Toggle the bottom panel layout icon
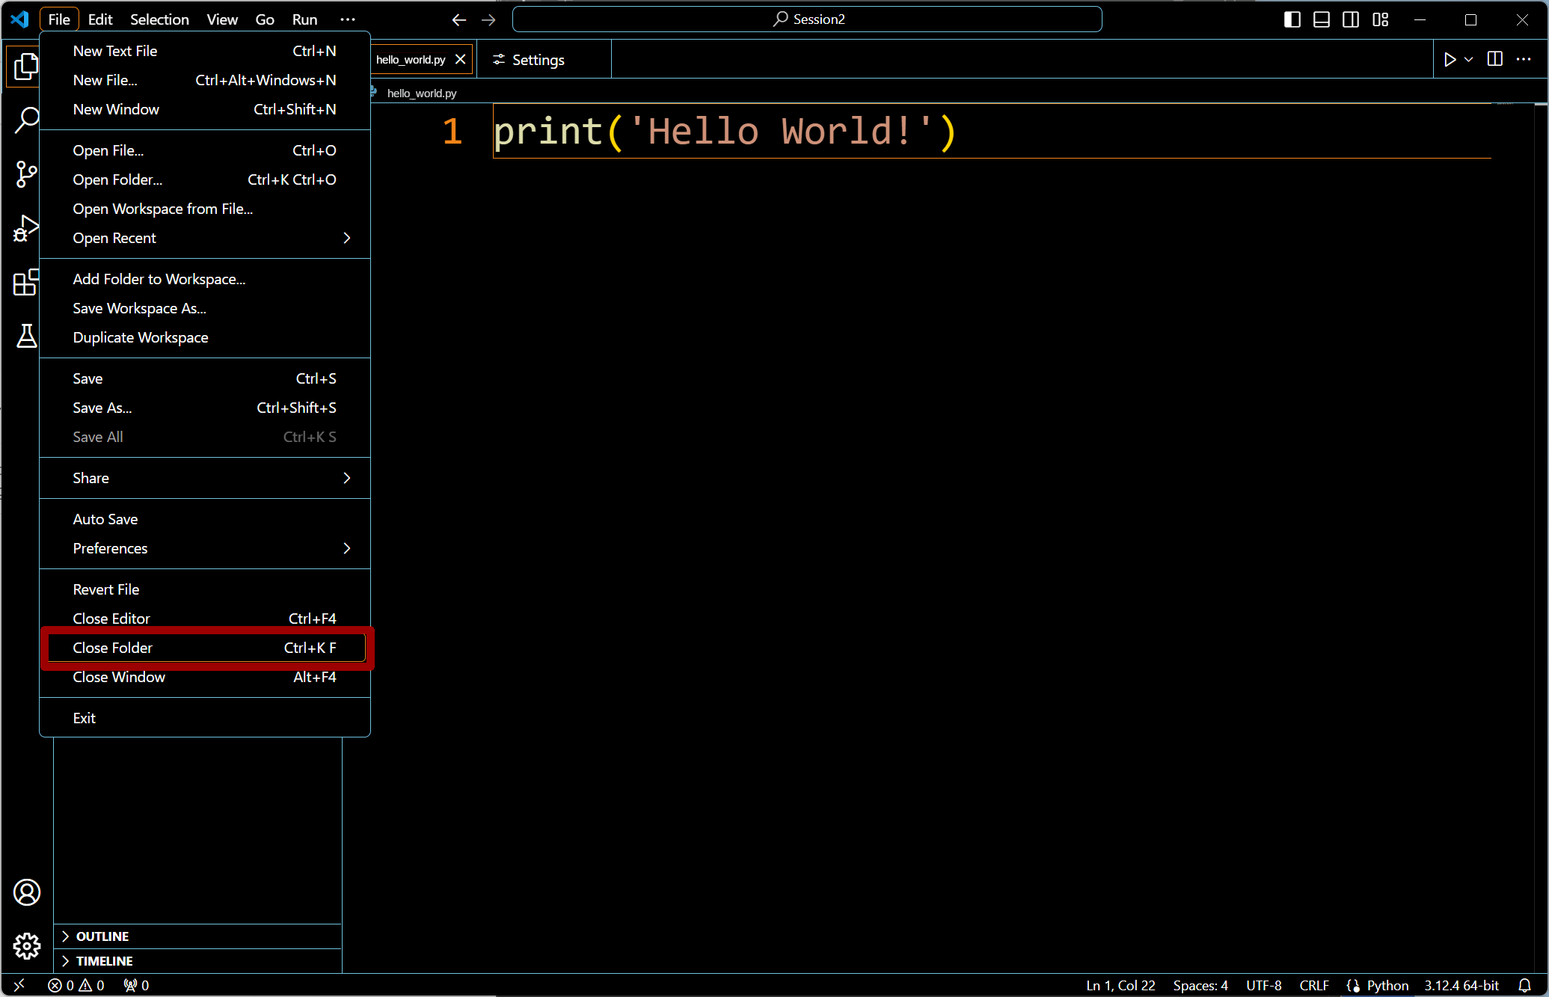Viewport: 1549px width, 997px height. (1322, 19)
